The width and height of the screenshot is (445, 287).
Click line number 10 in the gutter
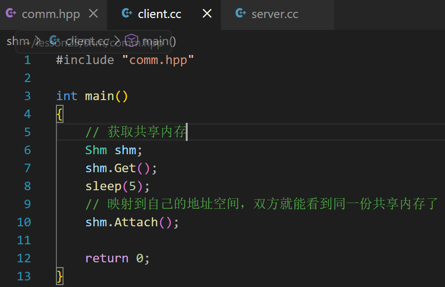pyautogui.click(x=24, y=222)
